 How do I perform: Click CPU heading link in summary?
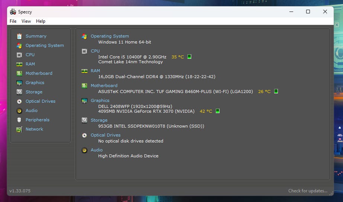(x=95, y=51)
